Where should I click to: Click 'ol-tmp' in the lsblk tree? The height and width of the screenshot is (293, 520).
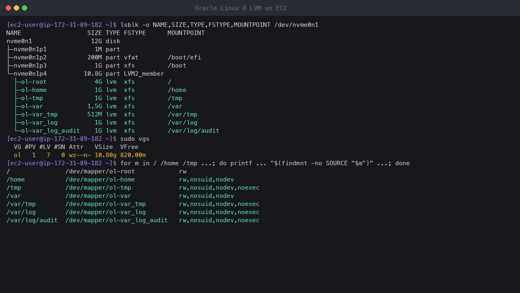coord(32,98)
